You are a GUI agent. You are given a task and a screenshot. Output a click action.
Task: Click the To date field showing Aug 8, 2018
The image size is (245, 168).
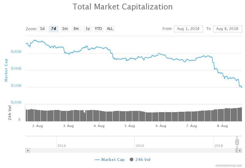click(x=227, y=29)
